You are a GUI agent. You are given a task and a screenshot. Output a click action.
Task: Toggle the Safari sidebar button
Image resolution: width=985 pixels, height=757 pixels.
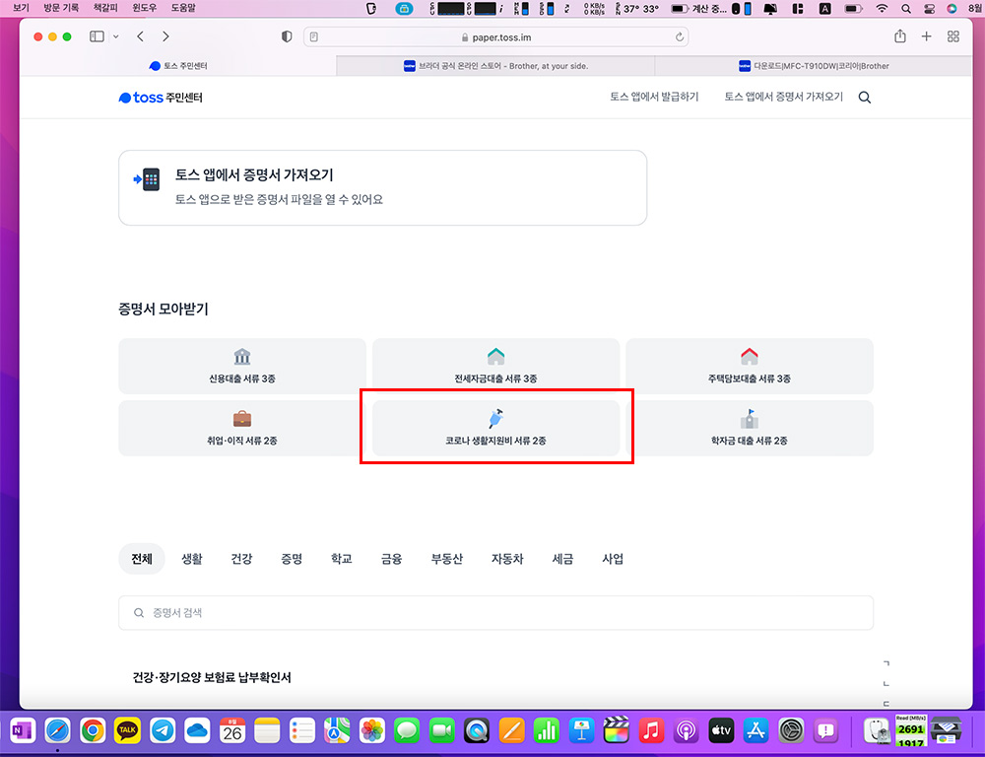(x=97, y=36)
